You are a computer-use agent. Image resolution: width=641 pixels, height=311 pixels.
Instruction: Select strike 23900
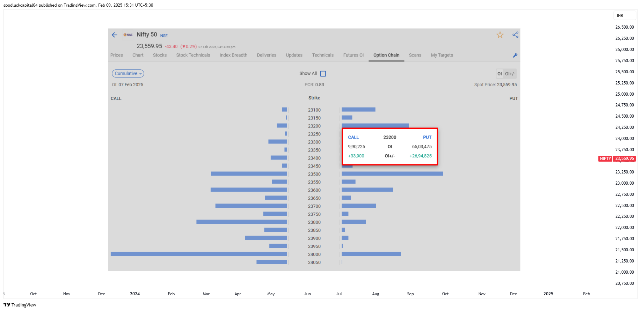[x=314, y=238]
